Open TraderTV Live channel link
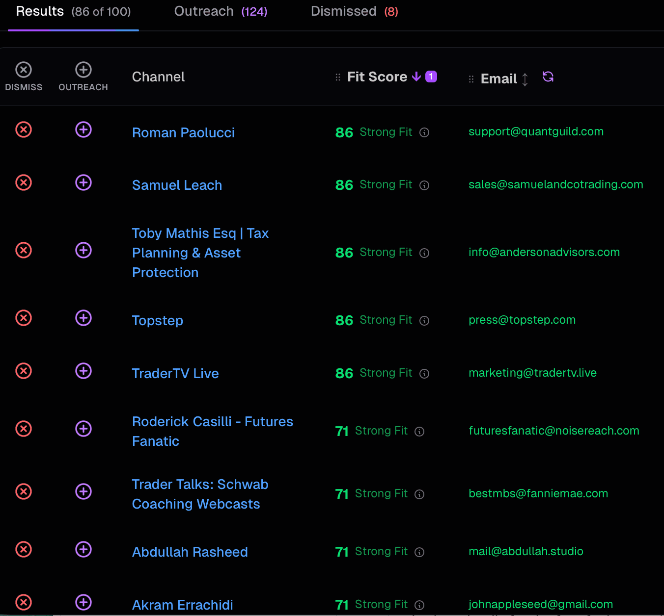664x616 pixels. (175, 374)
